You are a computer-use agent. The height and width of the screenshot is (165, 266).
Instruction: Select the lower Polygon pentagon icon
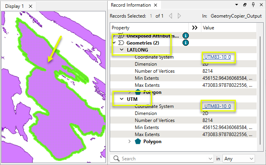pyautogui.click(x=138, y=141)
